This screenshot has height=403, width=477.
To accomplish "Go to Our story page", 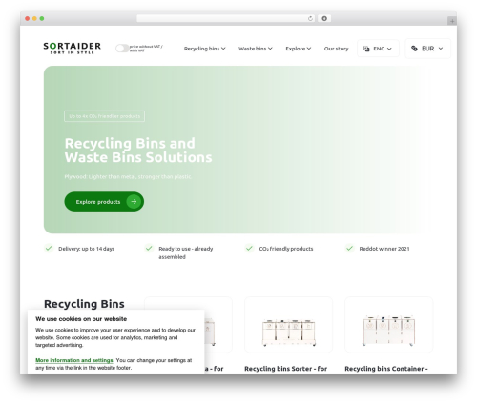I will pos(336,49).
